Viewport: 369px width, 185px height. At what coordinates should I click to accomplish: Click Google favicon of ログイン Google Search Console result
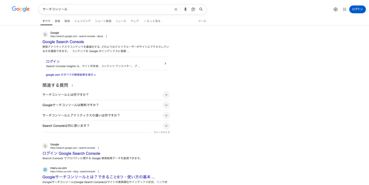click(x=45, y=146)
